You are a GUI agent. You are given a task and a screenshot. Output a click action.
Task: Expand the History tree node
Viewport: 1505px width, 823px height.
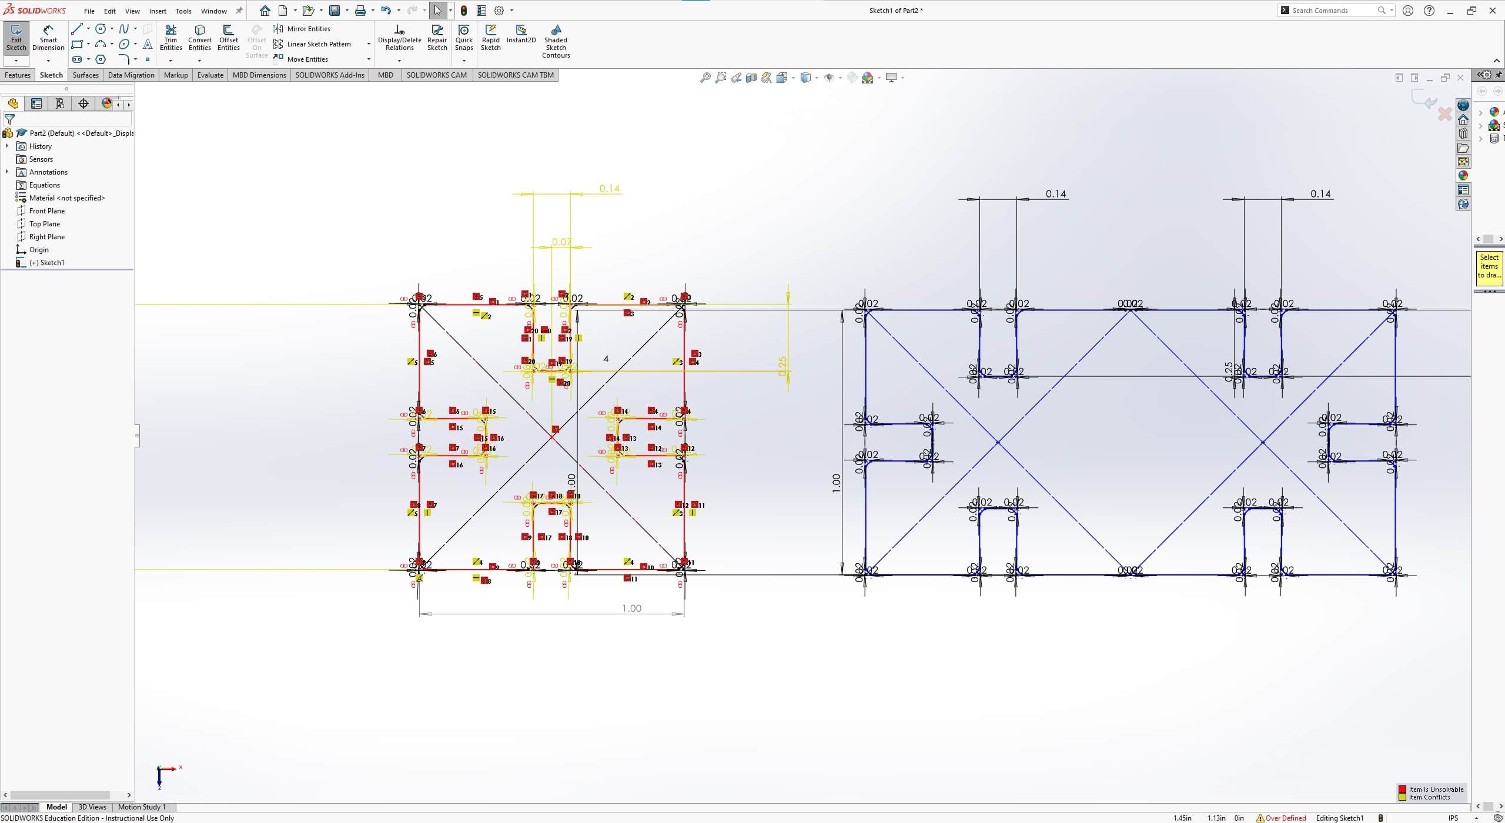[7, 146]
